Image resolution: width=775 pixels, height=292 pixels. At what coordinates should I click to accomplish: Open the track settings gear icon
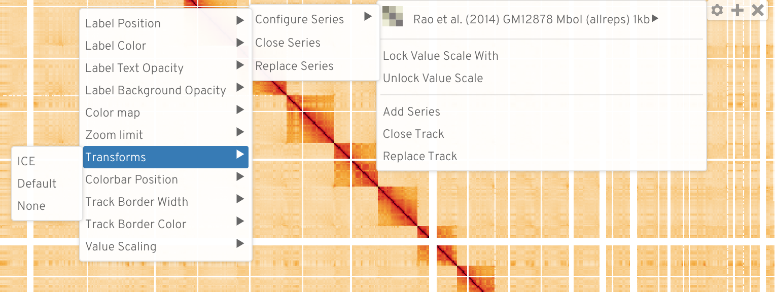(x=717, y=10)
